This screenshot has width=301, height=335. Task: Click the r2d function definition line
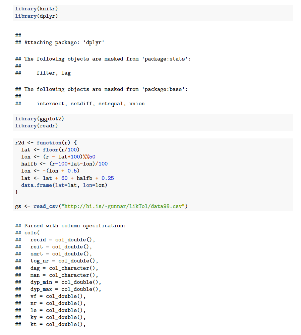point(46,143)
